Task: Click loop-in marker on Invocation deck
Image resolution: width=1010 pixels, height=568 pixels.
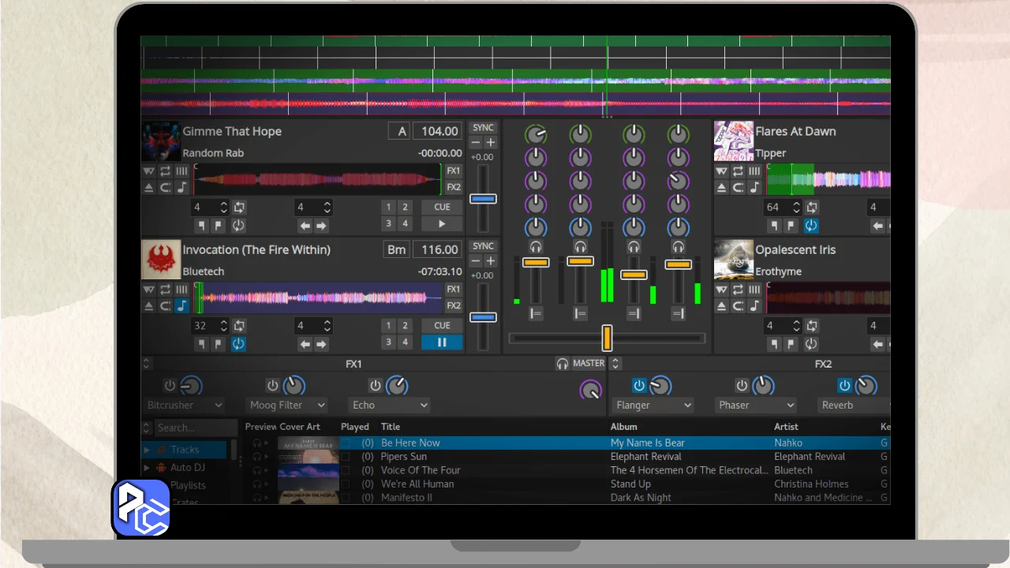Action: coord(202,344)
